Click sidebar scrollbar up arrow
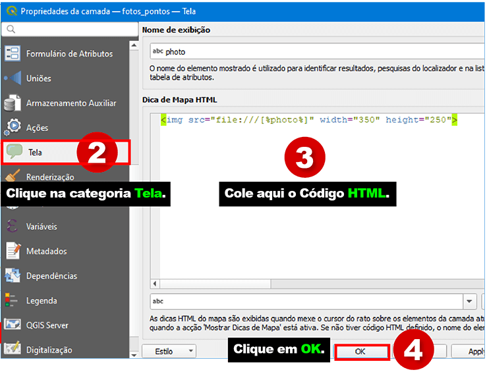 [x=134, y=45]
